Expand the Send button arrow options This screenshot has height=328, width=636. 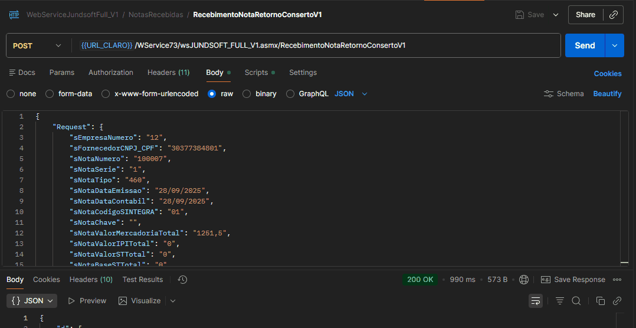(x=615, y=45)
